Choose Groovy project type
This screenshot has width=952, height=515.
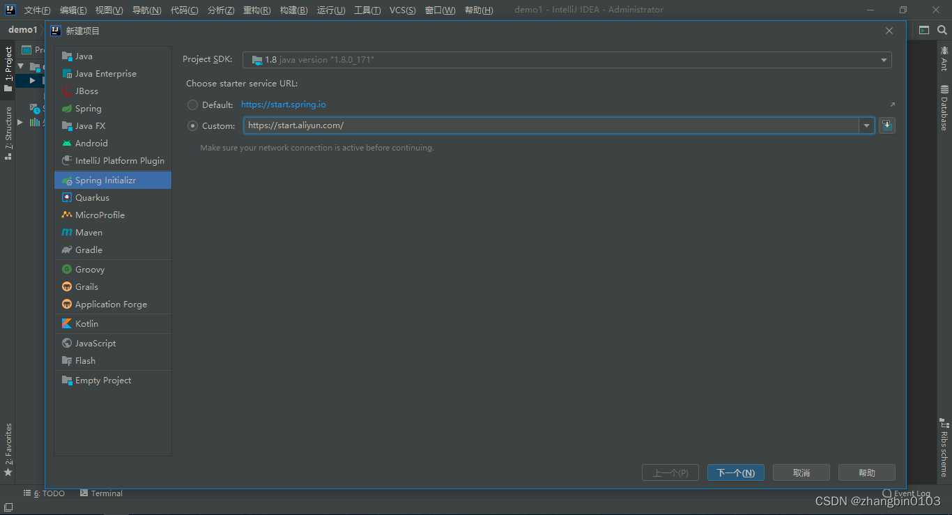[x=113, y=270]
